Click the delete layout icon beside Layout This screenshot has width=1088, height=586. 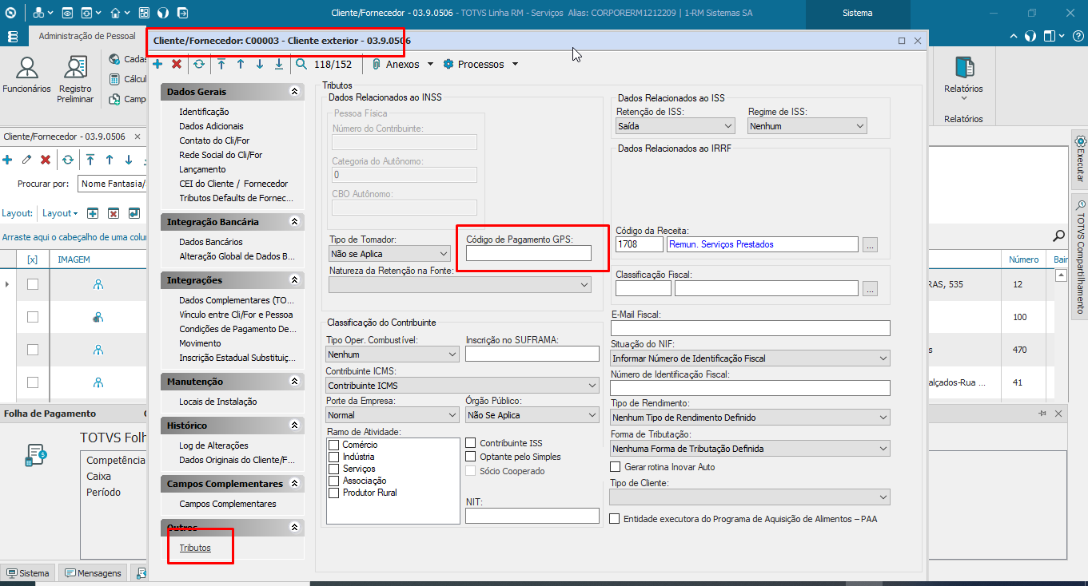(114, 213)
